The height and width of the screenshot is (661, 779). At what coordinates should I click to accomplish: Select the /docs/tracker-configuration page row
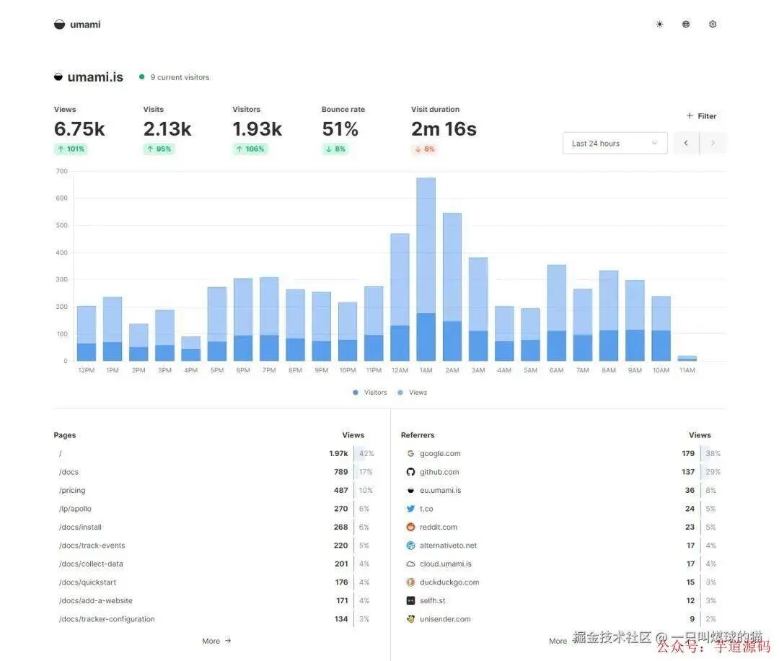214,618
